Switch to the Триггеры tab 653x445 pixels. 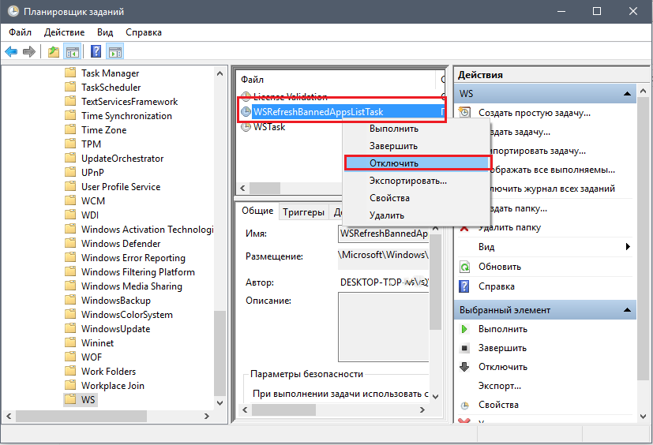(x=303, y=212)
